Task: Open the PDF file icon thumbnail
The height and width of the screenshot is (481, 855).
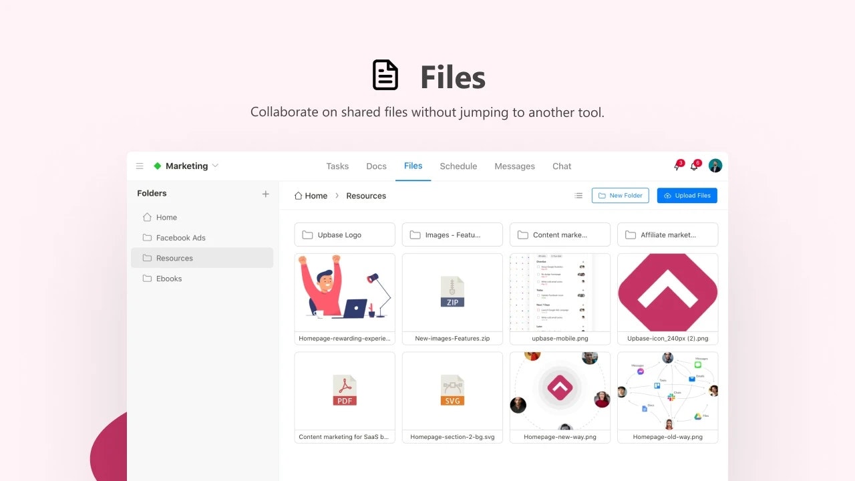Action: point(345,391)
